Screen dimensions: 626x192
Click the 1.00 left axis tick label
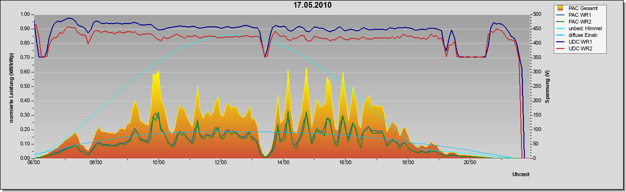(26, 14)
